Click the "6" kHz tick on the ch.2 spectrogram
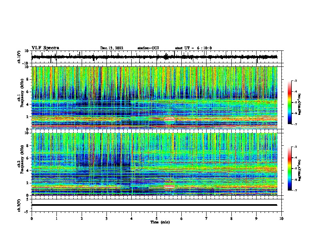The height and width of the screenshot is (245, 317). coord(28,158)
